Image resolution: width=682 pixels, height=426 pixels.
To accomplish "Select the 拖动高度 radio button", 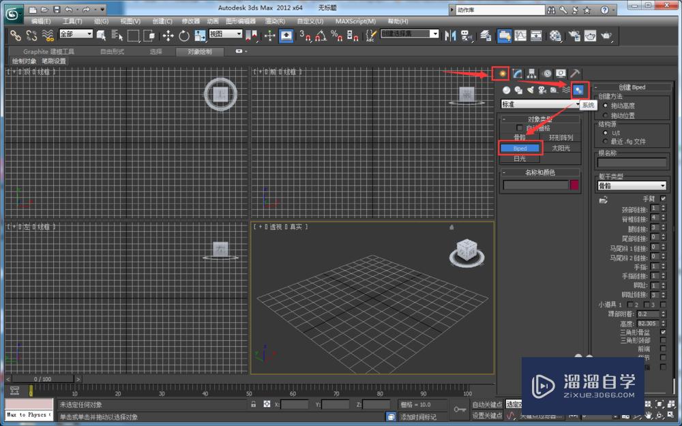I will [x=605, y=106].
